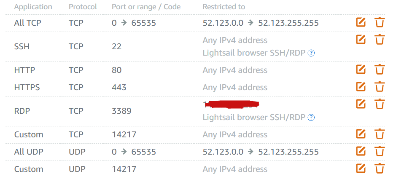Viewport: 396px width, 182px height.
Task: Open help icon beside RDP row's Lightsail browser
Action: click(312, 118)
